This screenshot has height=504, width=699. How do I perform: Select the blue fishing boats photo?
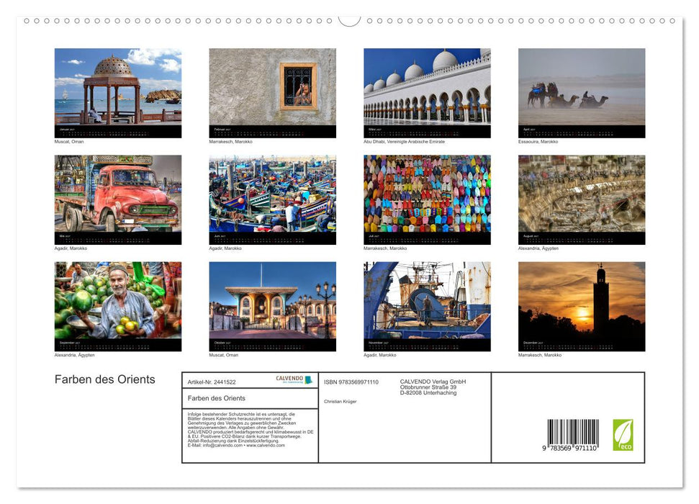pos(272,199)
